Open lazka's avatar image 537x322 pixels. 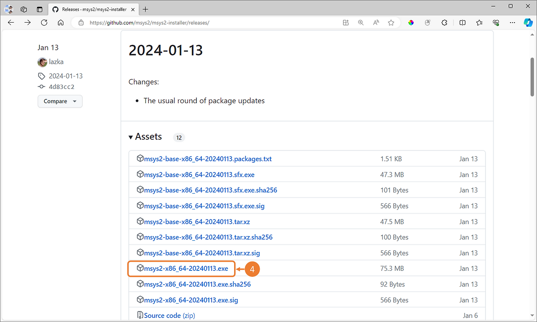(42, 62)
